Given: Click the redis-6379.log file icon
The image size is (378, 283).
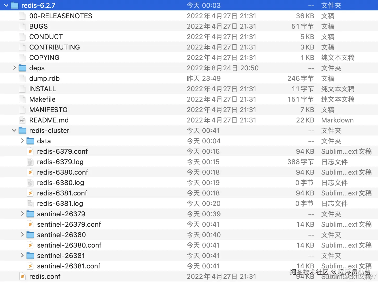Looking at the screenshot, I should pos(31,162).
